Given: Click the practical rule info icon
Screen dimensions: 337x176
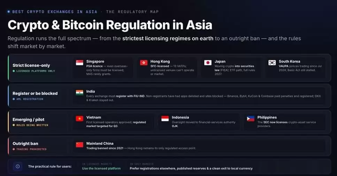Looking at the screenshot, I should tap(18, 166).
